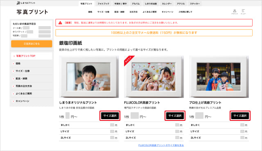
Task: Click the プロ仕上げ高級プリント framed photo
Action: tap(219, 77)
